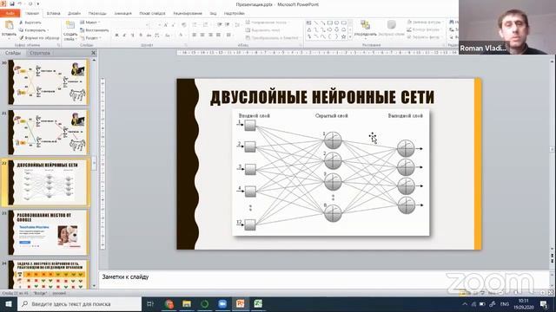Switch to the Design (Дизайн) ribbon tab

click(74, 14)
